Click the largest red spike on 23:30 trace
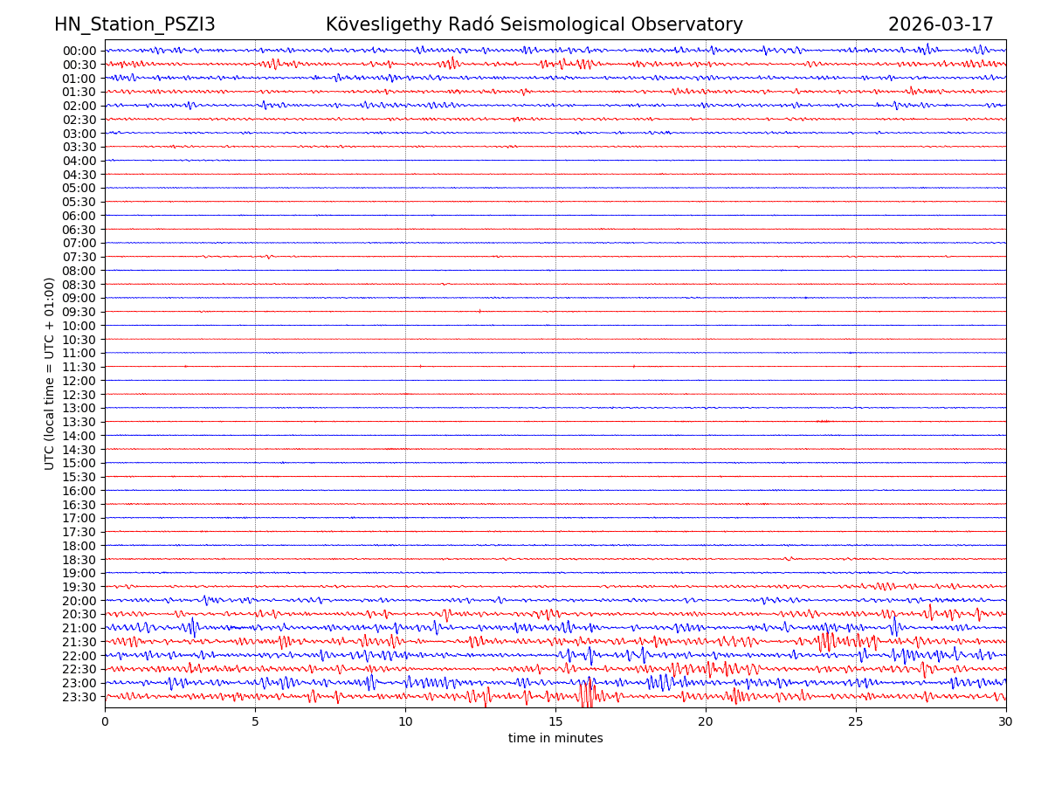The height and width of the screenshot is (786, 1048). [x=586, y=694]
